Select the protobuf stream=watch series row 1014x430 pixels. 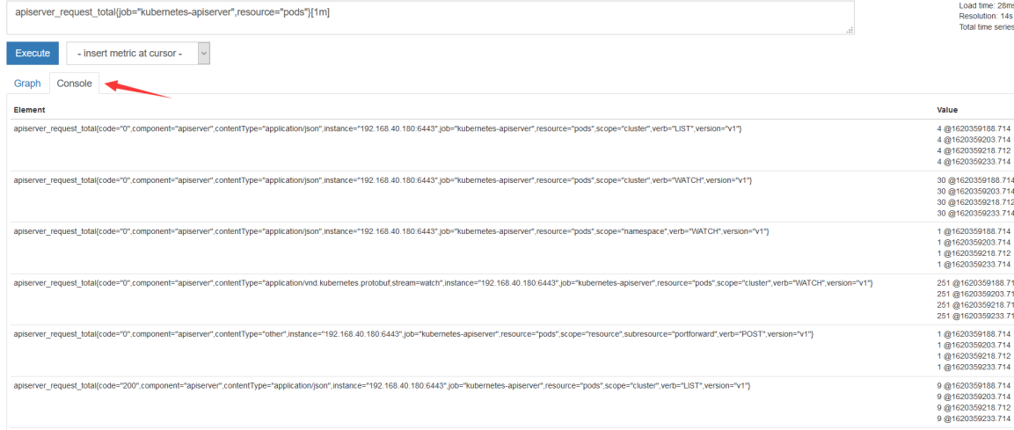443,283
